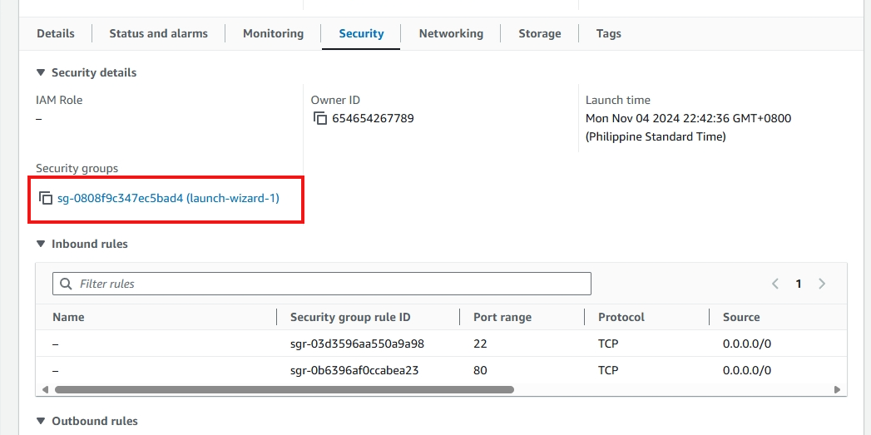Click the search icon in filter box

66,284
